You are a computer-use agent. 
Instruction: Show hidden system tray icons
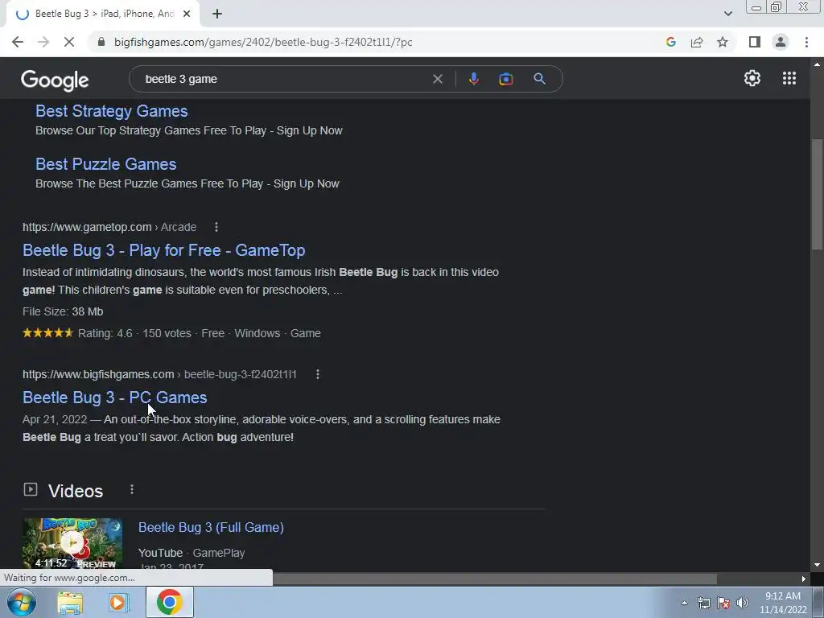pyautogui.click(x=684, y=603)
